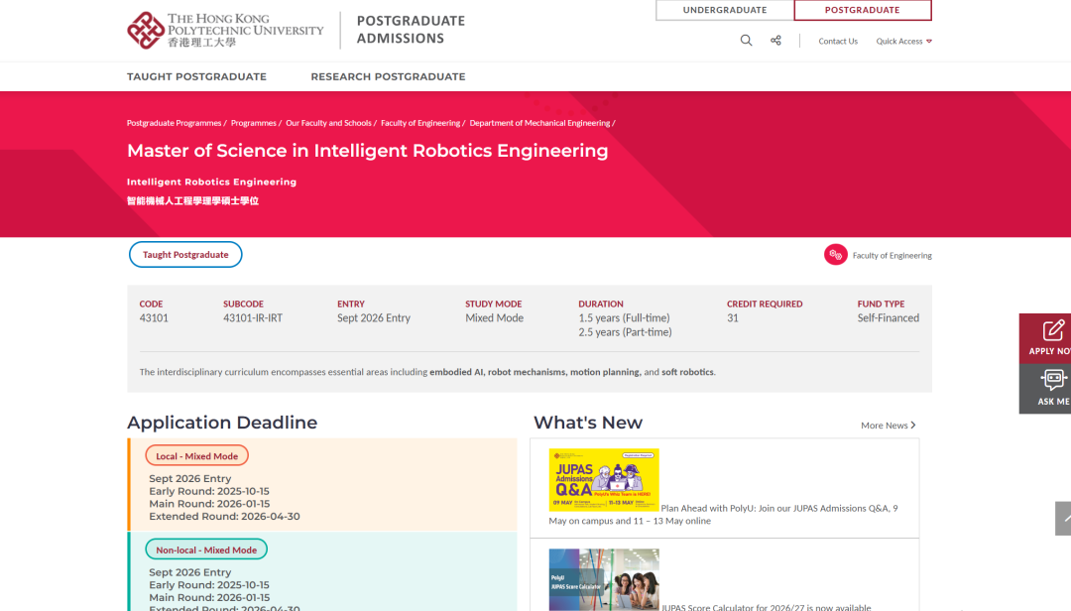Image resolution: width=1071 pixels, height=611 pixels.
Task: Open Department of Mechanical Engineering breadcrumb
Action: [x=539, y=123]
